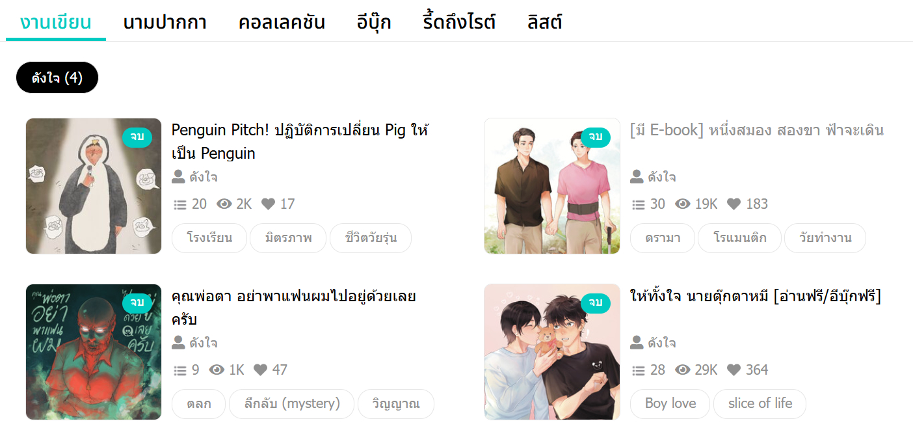Click the ดังใจ (4) filter pill
913x445 pixels.
click(x=57, y=78)
